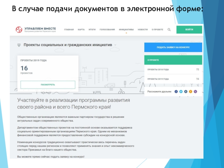Click the lightbulb icon beside page title
The image size is (224, 168).
coord(19,45)
